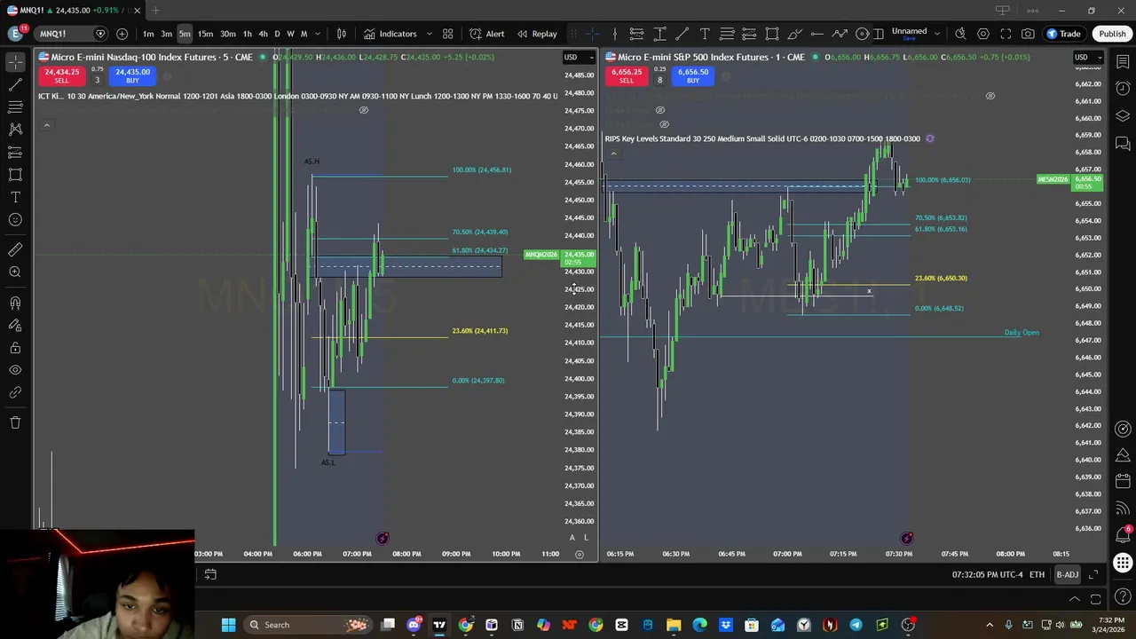The height and width of the screenshot is (639, 1136).
Task: Switch to the 4h timeframe
Action: point(263,34)
